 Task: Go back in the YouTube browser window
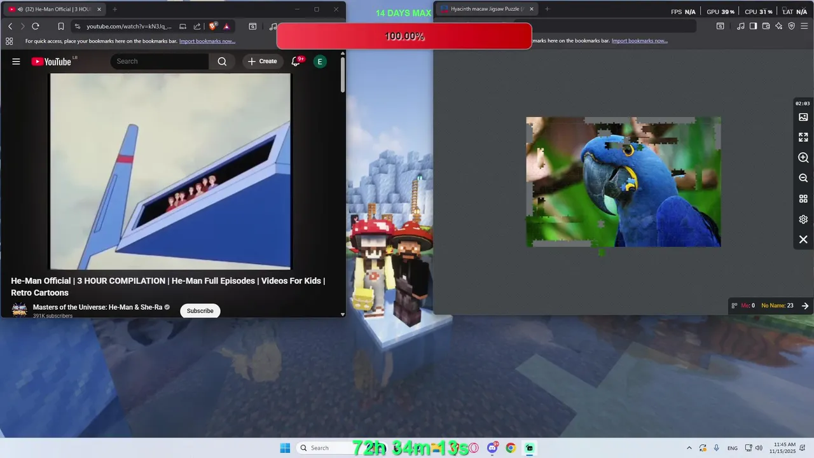(x=10, y=26)
